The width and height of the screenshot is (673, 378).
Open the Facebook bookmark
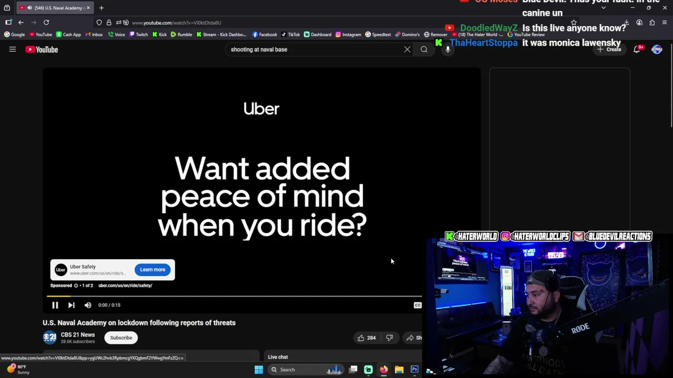click(264, 35)
